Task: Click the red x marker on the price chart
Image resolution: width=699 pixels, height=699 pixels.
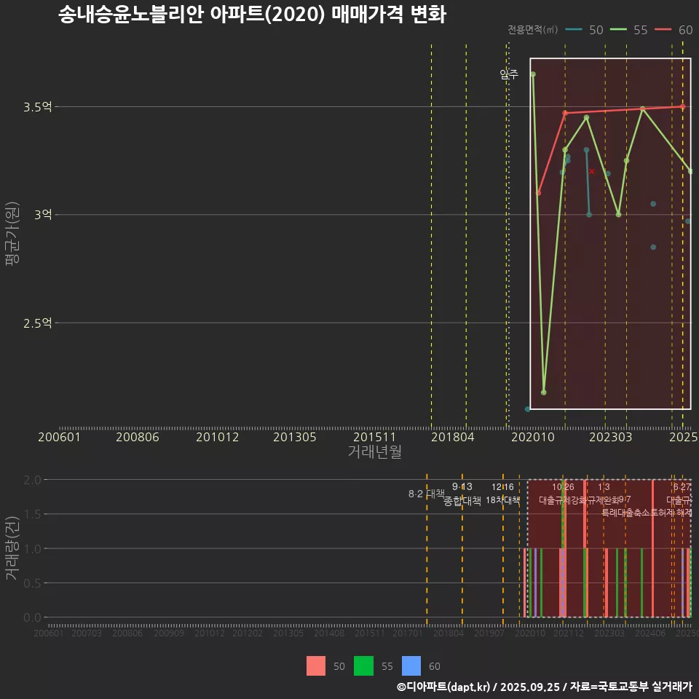Action: tap(592, 172)
